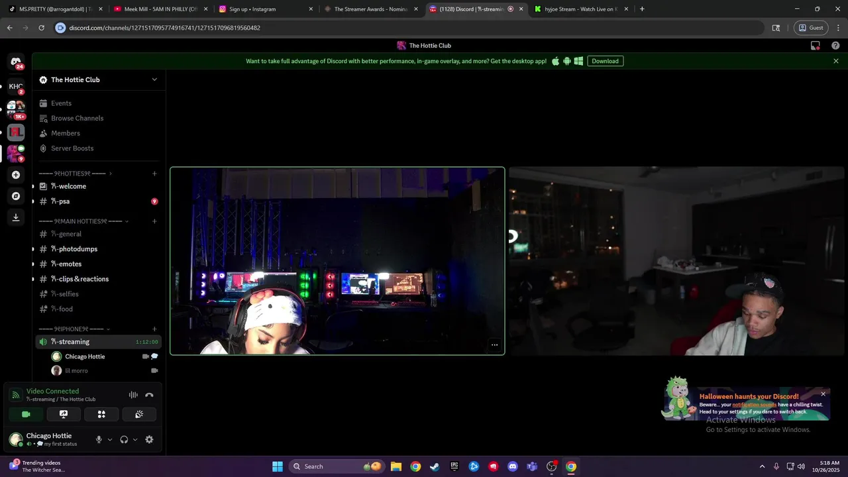Viewport: 848px width, 477px height.
Task: Click the three-dots menu on the left video tile
Action: click(x=494, y=344)
